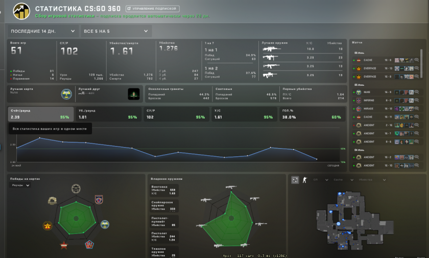The width and height of the screenshot is (429, 258).
Task: Click the watch icon on INFERNO 8-0 match
Action: pyautogui.click(x=416, y=100)
